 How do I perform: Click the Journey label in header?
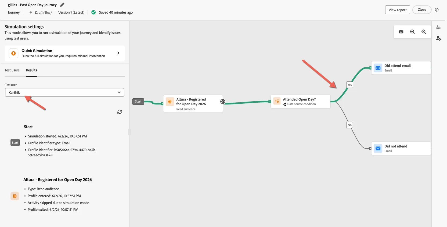[x=14, y=12]
